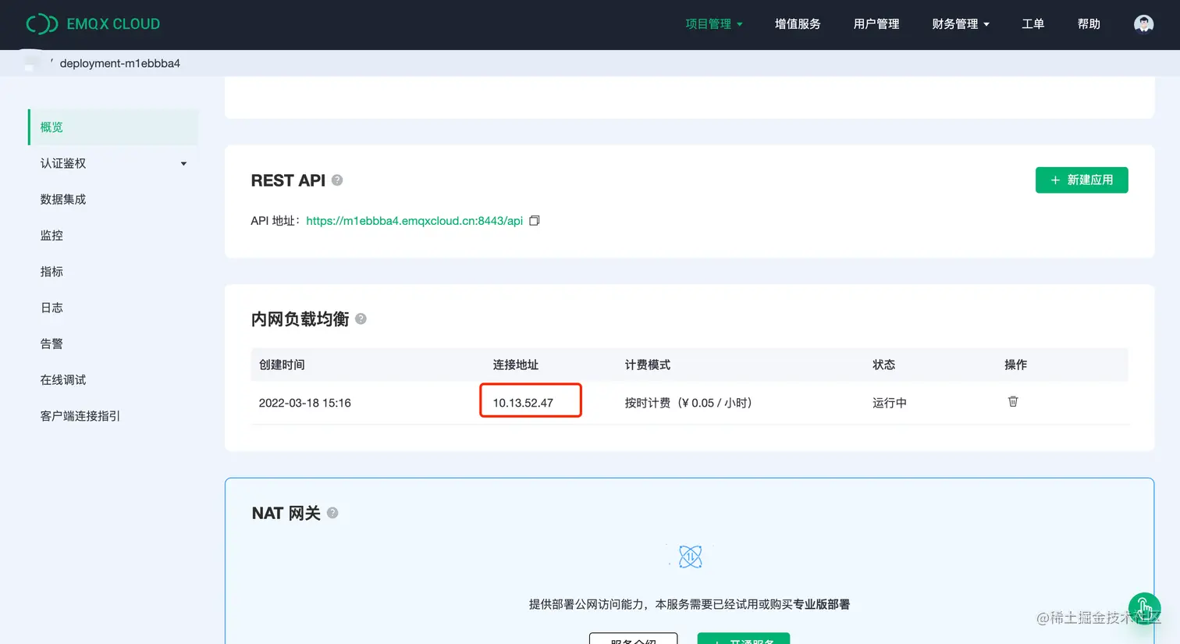Open the 财务管理 dropdown

[x=961, y=23]
